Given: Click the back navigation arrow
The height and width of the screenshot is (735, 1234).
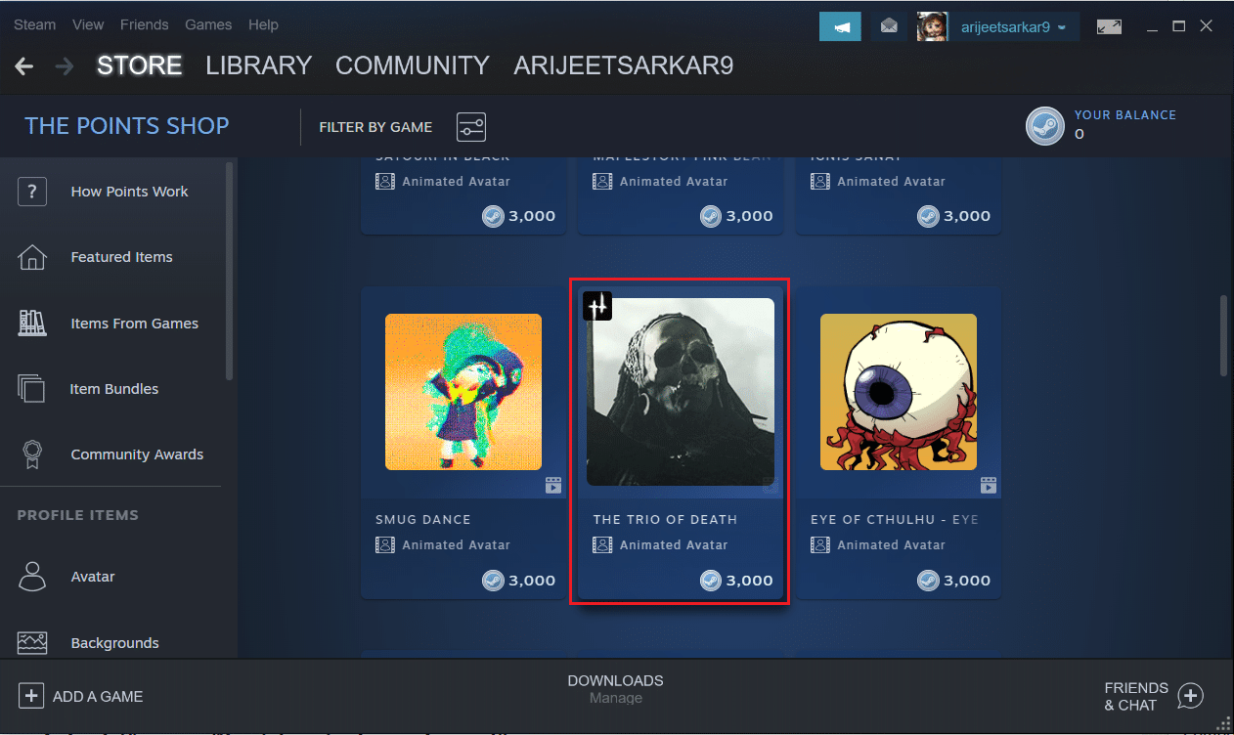Looking at the screenshot, I should (x=24, y=65).
